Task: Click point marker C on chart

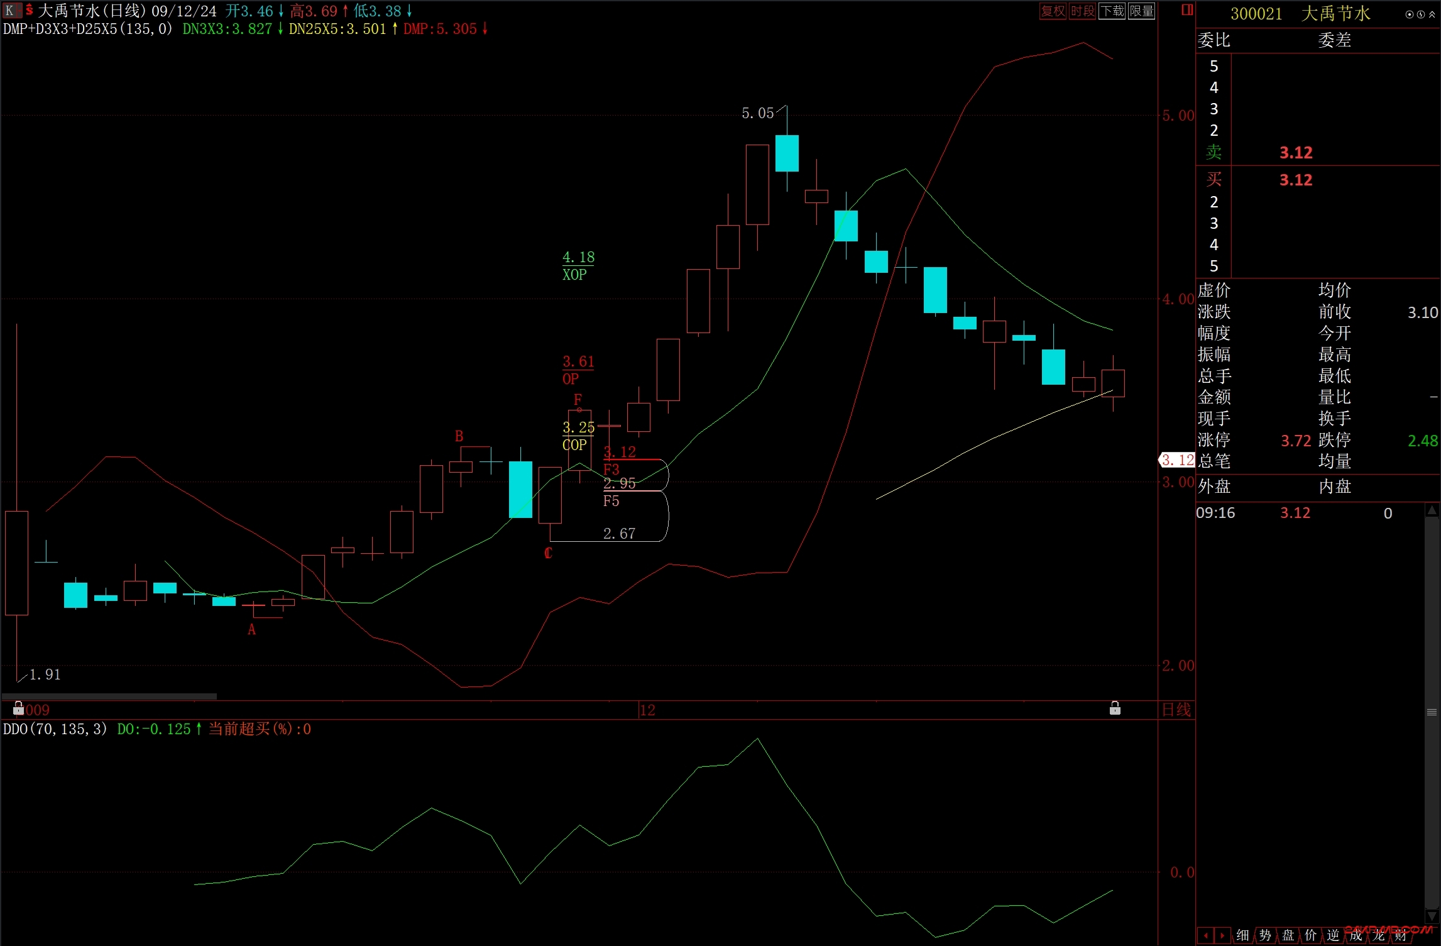Action: (548, 553)
